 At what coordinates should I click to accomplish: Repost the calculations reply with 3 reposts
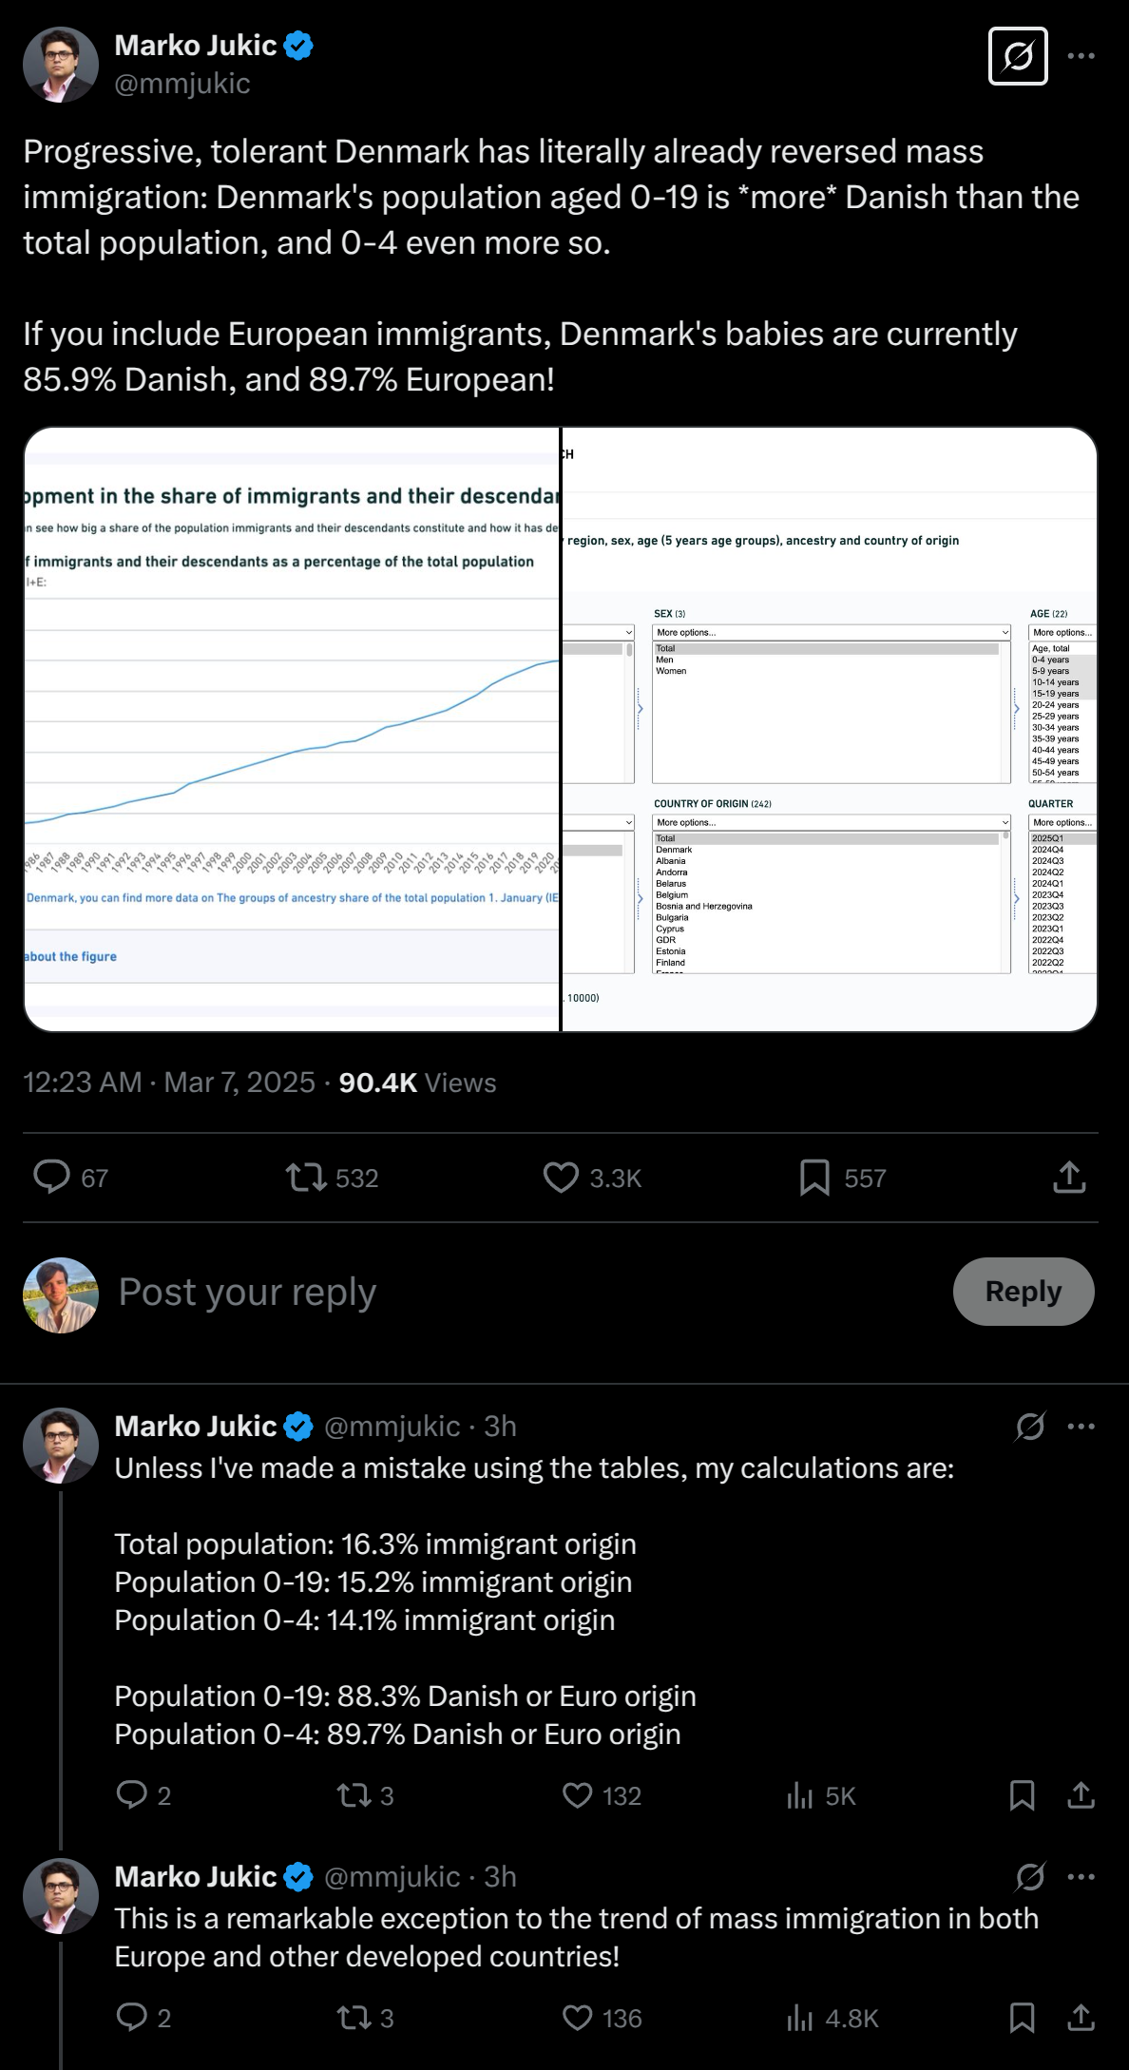coord(354,1795)
